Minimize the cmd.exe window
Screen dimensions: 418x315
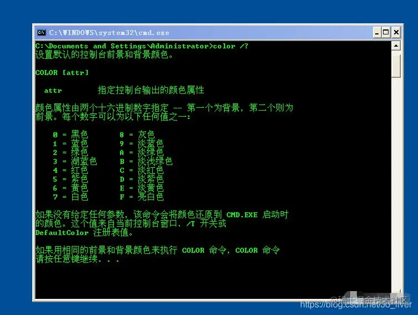pos(377,33)
